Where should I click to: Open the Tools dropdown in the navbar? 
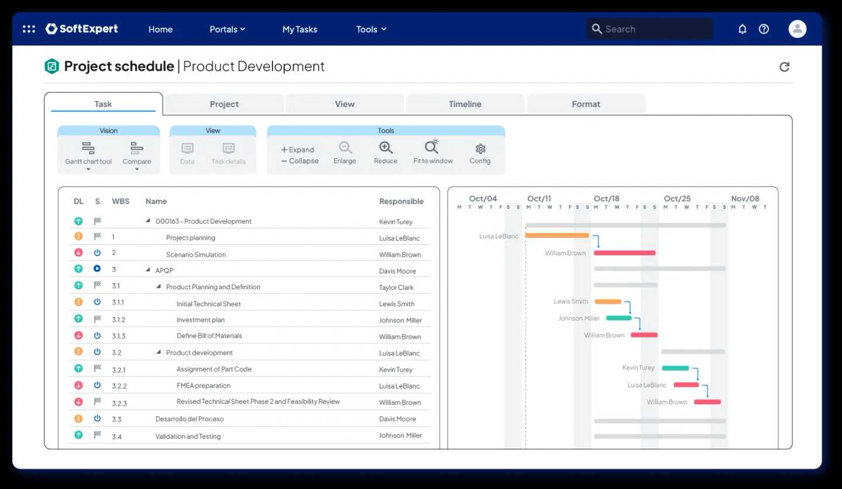point(371,29)
